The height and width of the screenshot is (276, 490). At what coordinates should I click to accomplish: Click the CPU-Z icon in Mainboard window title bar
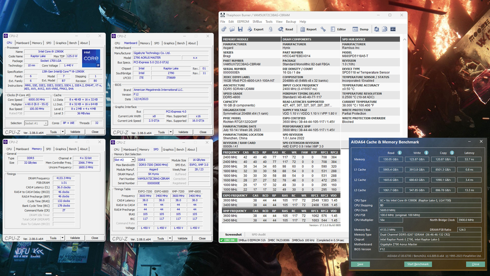(114, 36)
